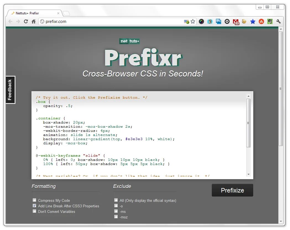
Task: Tick Exclude All official syntax checkbox
Action: [x=116, y=200]
